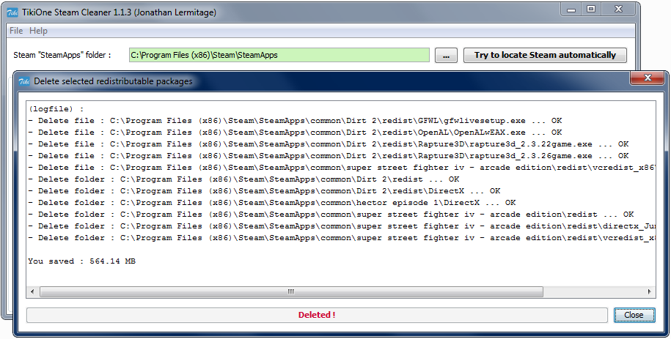The width and height of the screenshot is (671, 339).
Task: Click the 'Dirt 2\redist ... OK' folder line
Action: [x=243, y=179]
